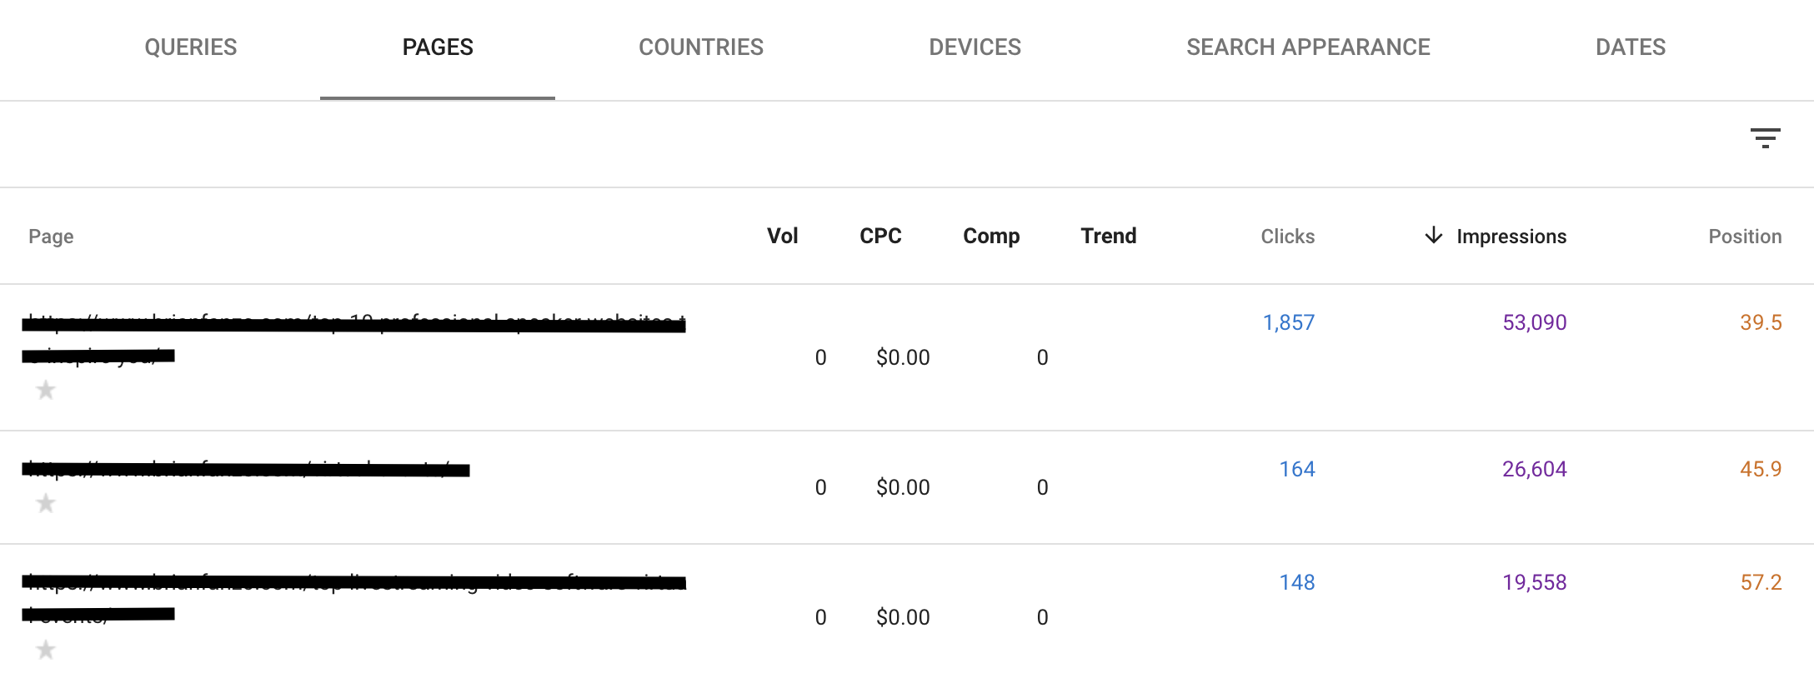Click the 164 clicks value
The width and height of the screenshot is (1814, 673).
point(1297,469)
